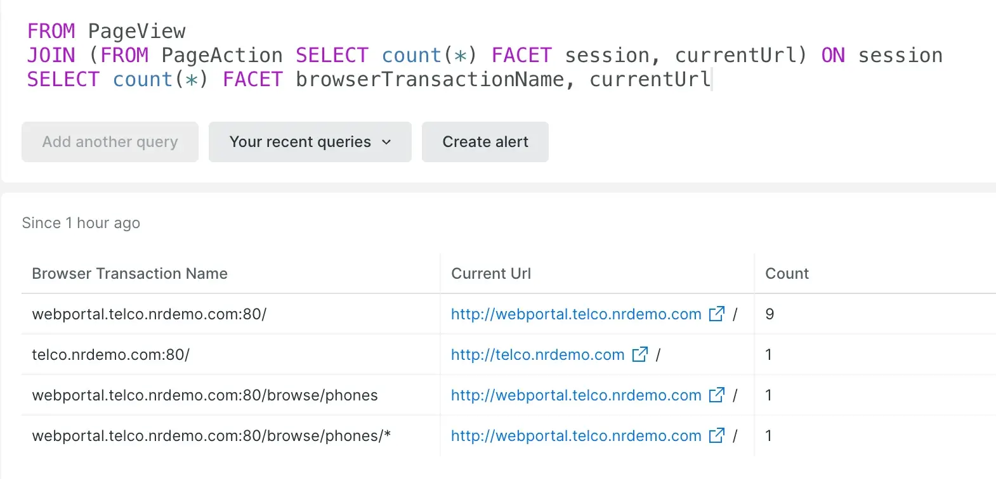Select the webportal browse/phones/* transaction cell
This screenshot has height=479, width=996.
click(x=211, y=436)
